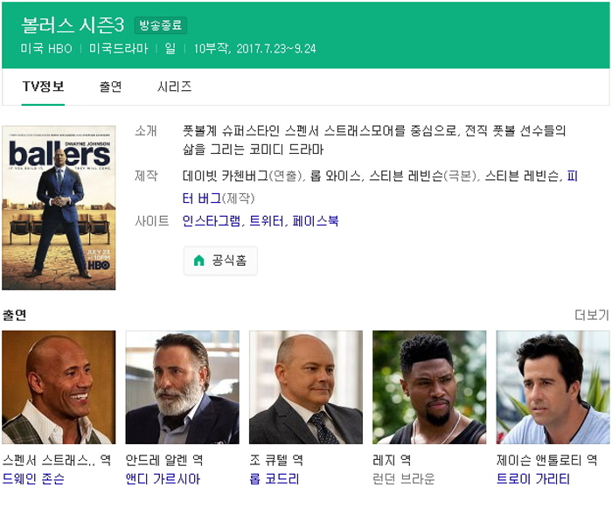Click the home icon in 공식홈 button
612x508 pixels.
(198, 261)
